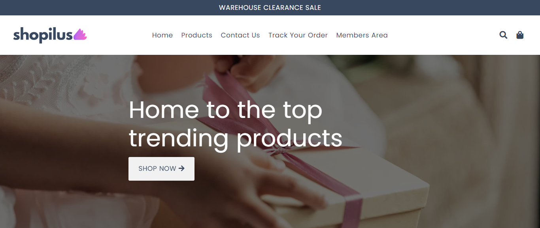Click the pink ribbon knot on the box
The width and height of the screenshot is (540, 228).
tap(273, 151)
